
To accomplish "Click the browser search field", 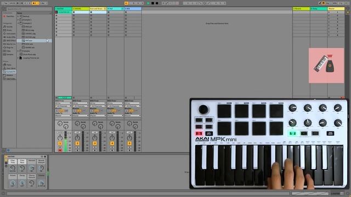I will 29,9.
